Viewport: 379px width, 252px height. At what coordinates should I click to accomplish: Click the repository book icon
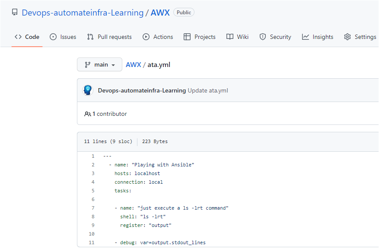coord(15,13)
